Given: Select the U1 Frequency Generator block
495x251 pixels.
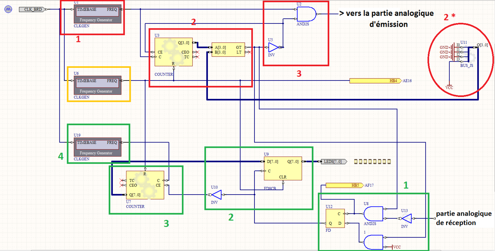Looking at the screenshot, I should click(x=97, y=15).
